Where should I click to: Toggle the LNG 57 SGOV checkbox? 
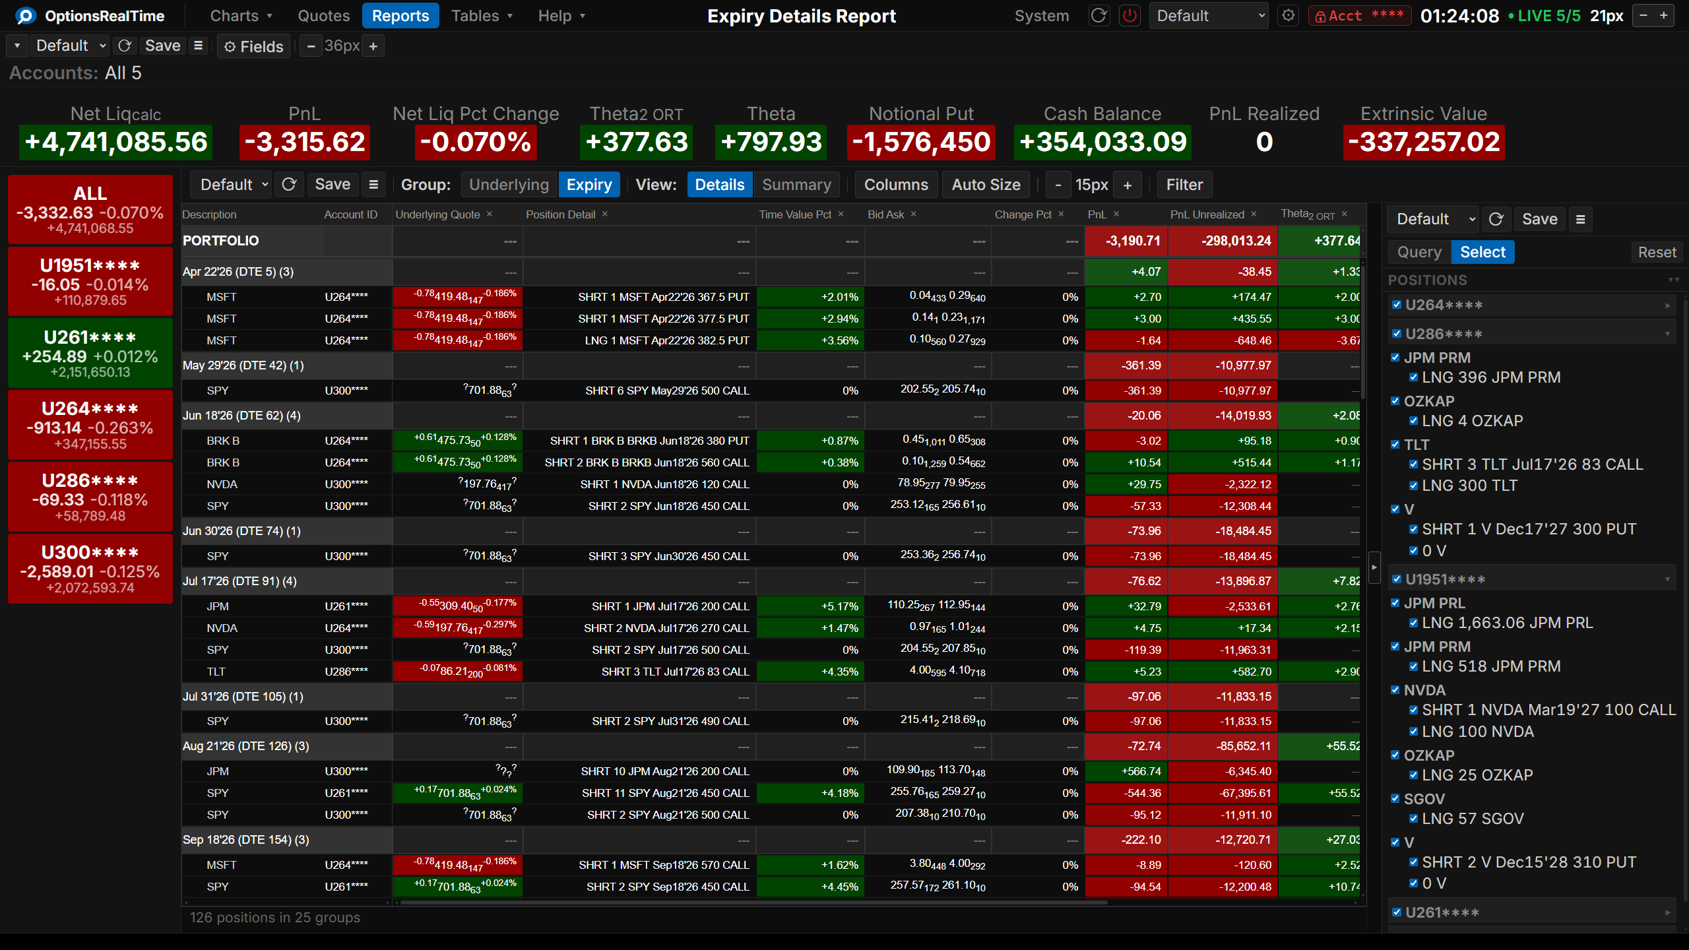click(x=1413, y=819)
